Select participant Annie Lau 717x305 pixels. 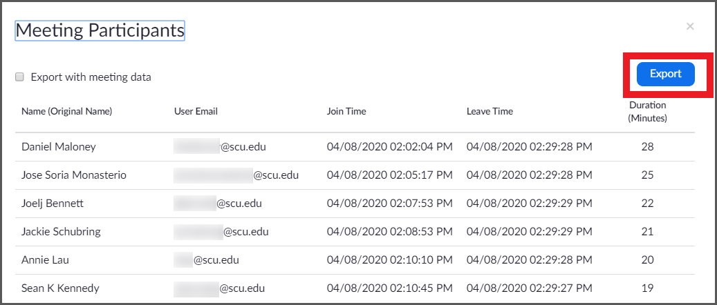pyautogui.click(x=45, y=260)
